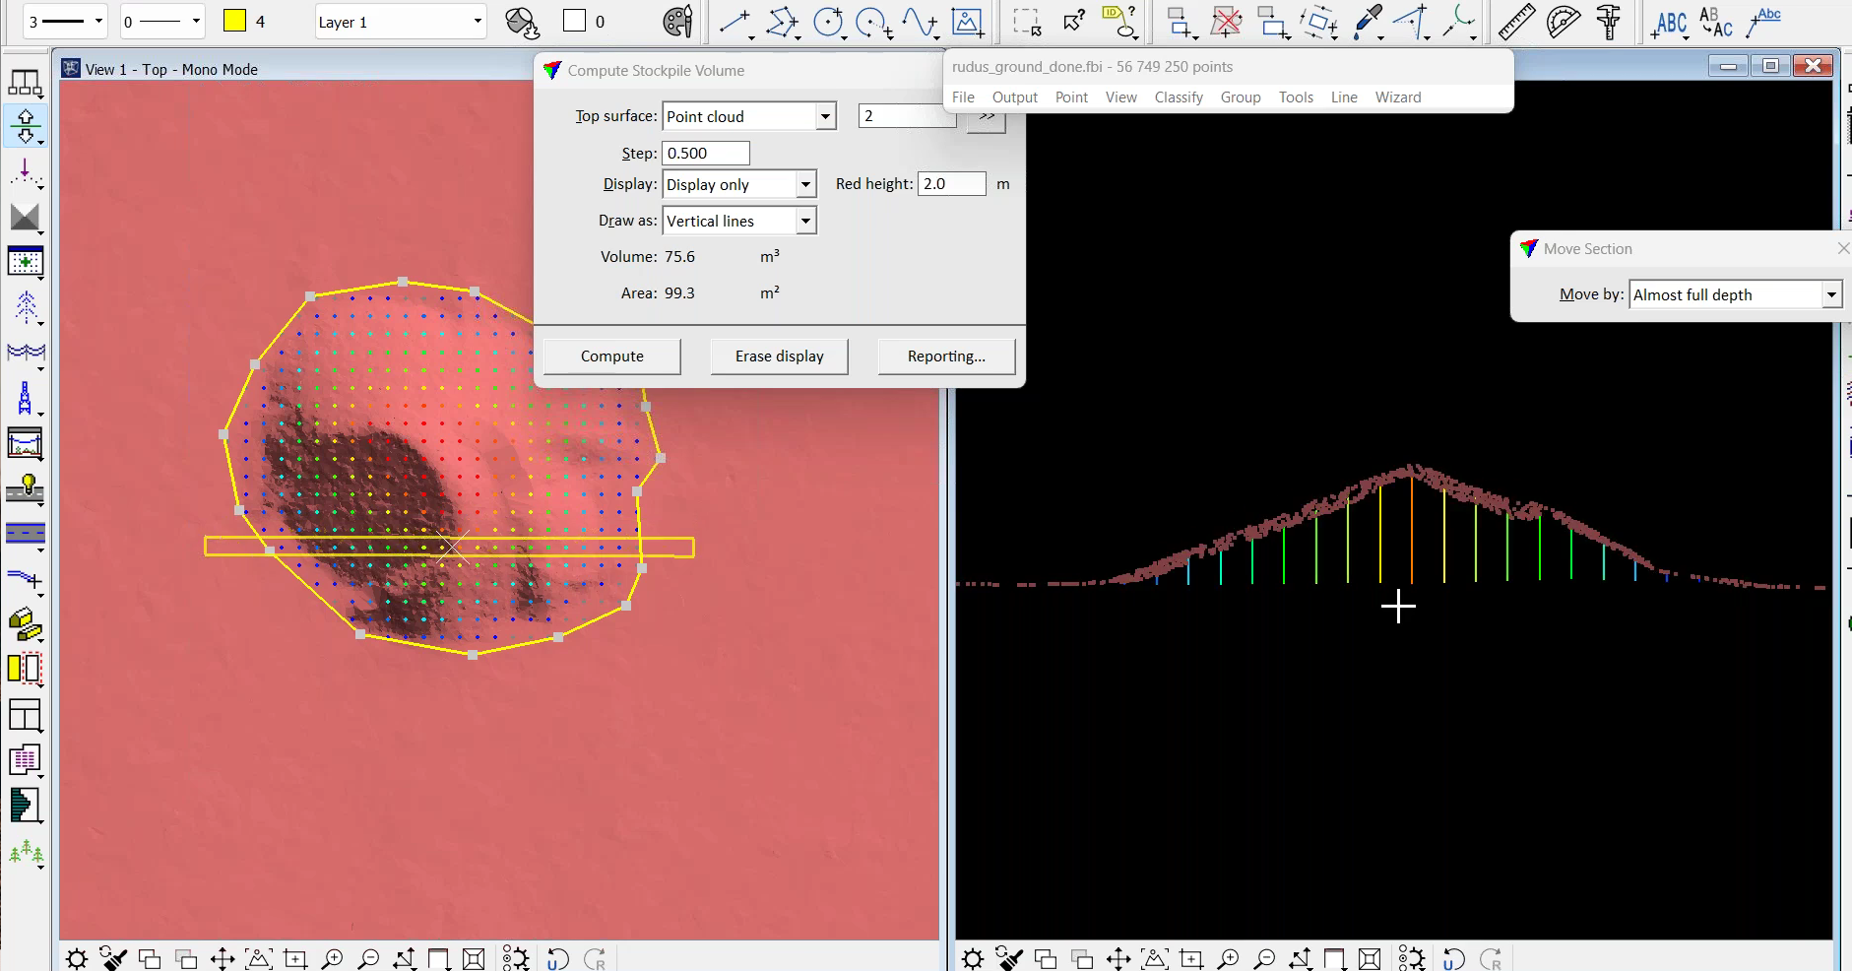Image resolution: width=1852 pixels, height=971 pixels.
Task: Click View Previous undo in Top view toolbar
Action: (x=557, y=958)
